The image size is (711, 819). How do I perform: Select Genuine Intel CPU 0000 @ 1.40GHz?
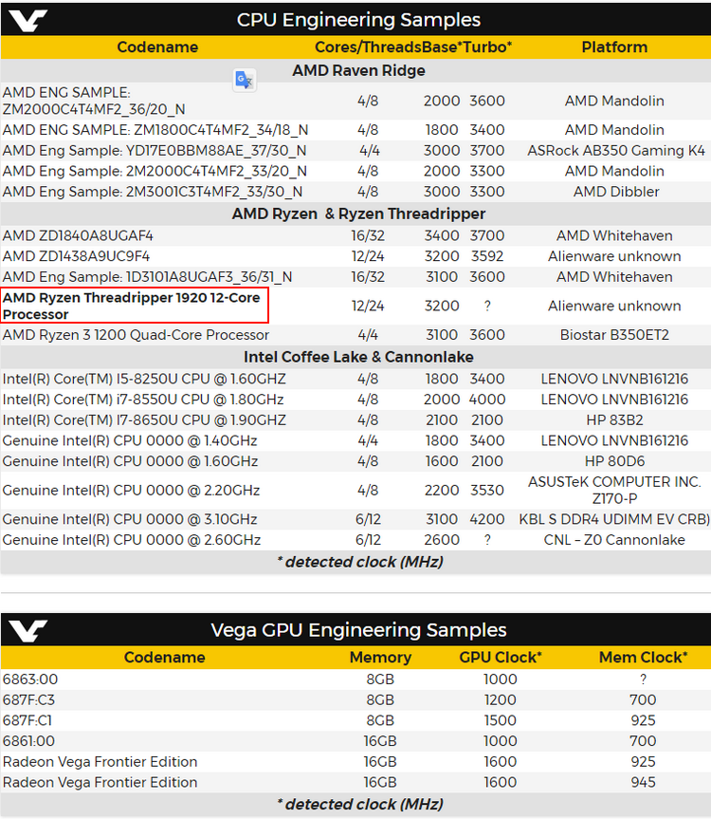coord(130,441)
